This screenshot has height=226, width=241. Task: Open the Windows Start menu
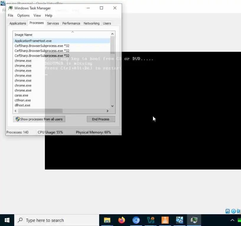7,220
